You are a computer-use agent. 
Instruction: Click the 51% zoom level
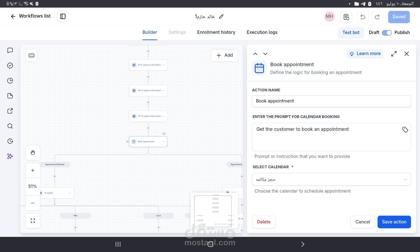coord(33,186)
